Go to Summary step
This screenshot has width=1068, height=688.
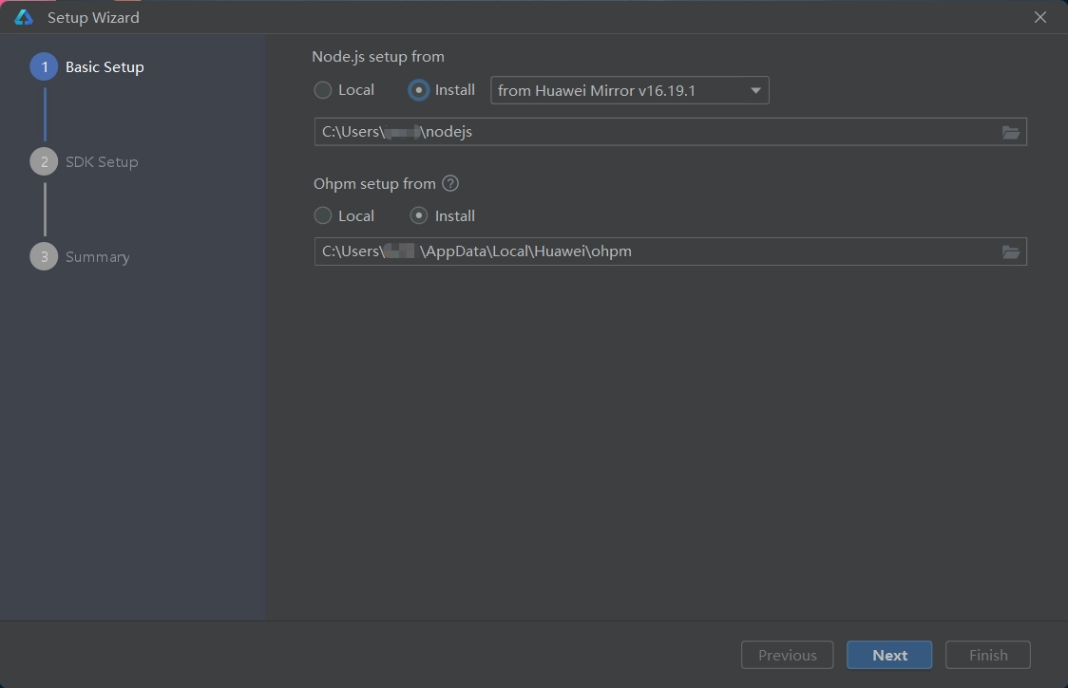(x=97, y=257)
